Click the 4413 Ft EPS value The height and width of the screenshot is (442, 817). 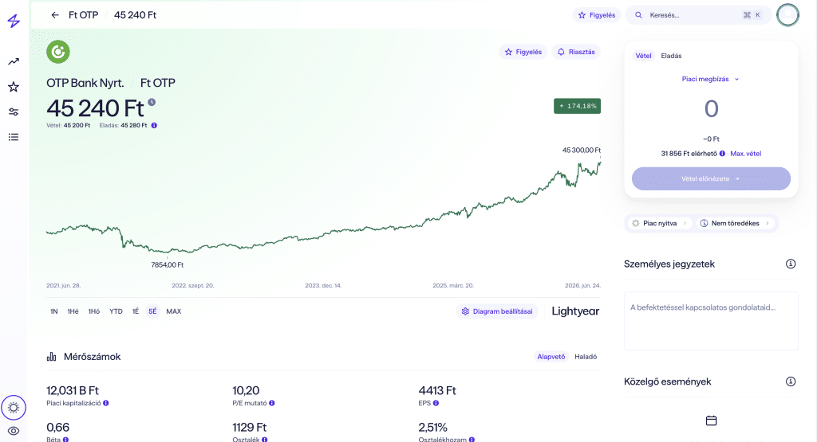pos(437,390)
